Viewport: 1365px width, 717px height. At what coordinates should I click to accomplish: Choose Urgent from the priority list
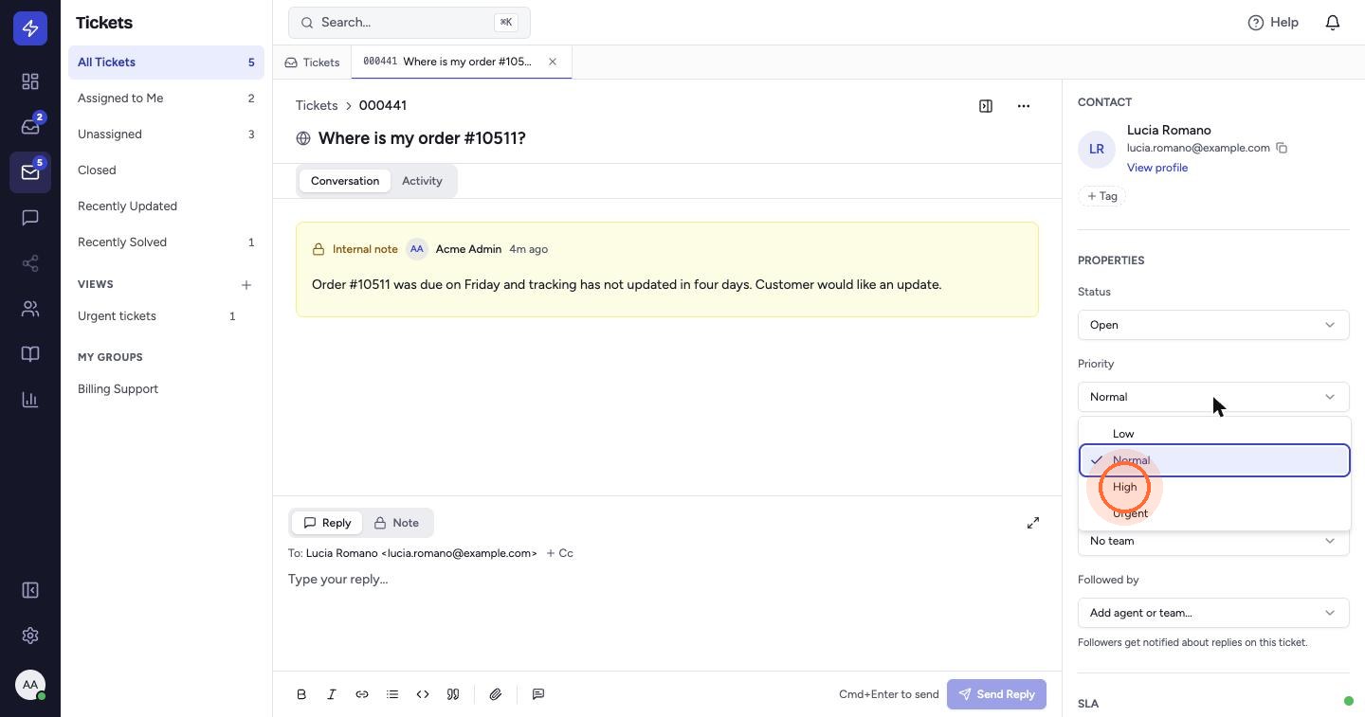tap(1214, 513)
